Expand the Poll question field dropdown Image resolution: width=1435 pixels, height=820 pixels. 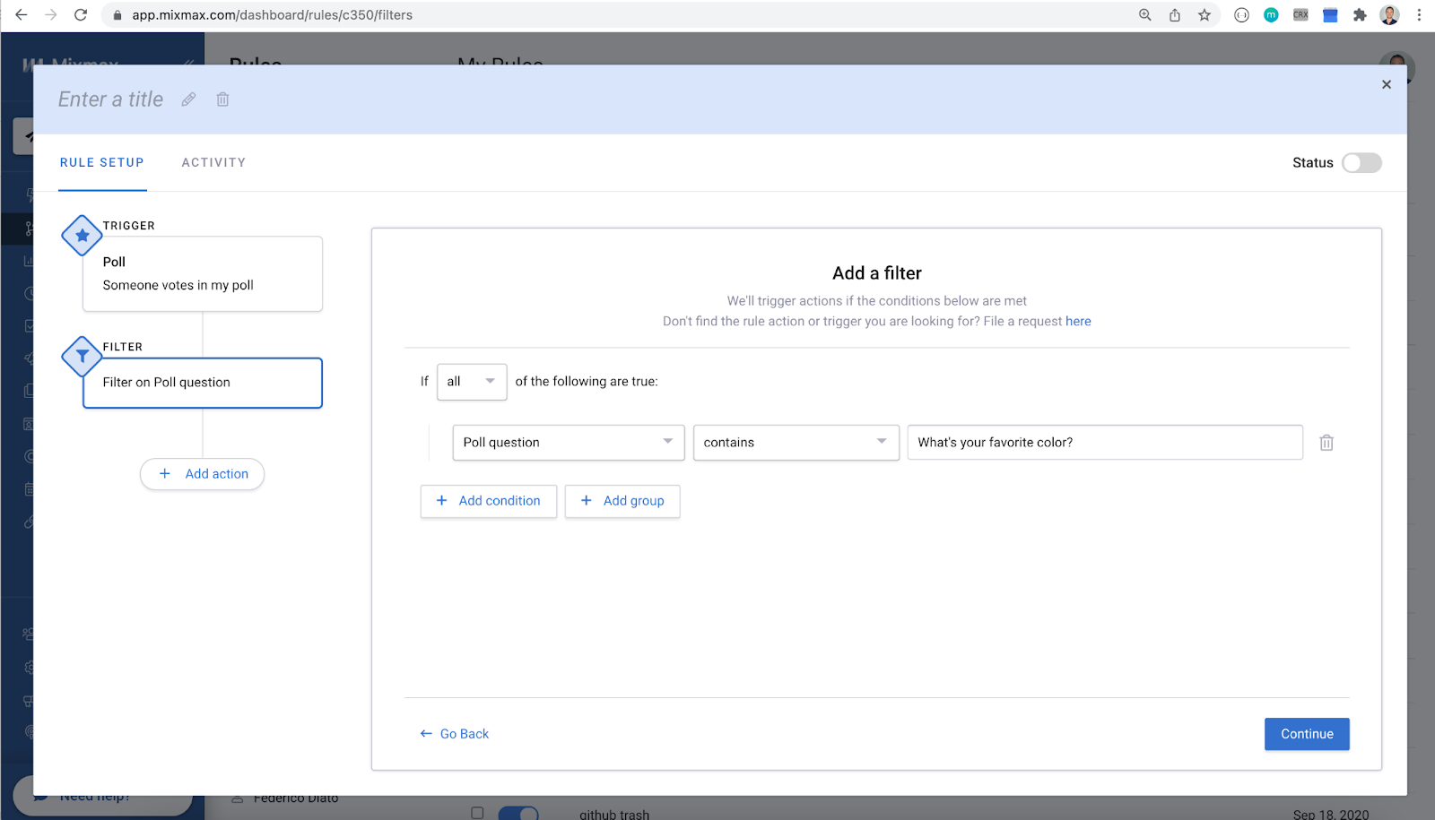tap(569, 443)
